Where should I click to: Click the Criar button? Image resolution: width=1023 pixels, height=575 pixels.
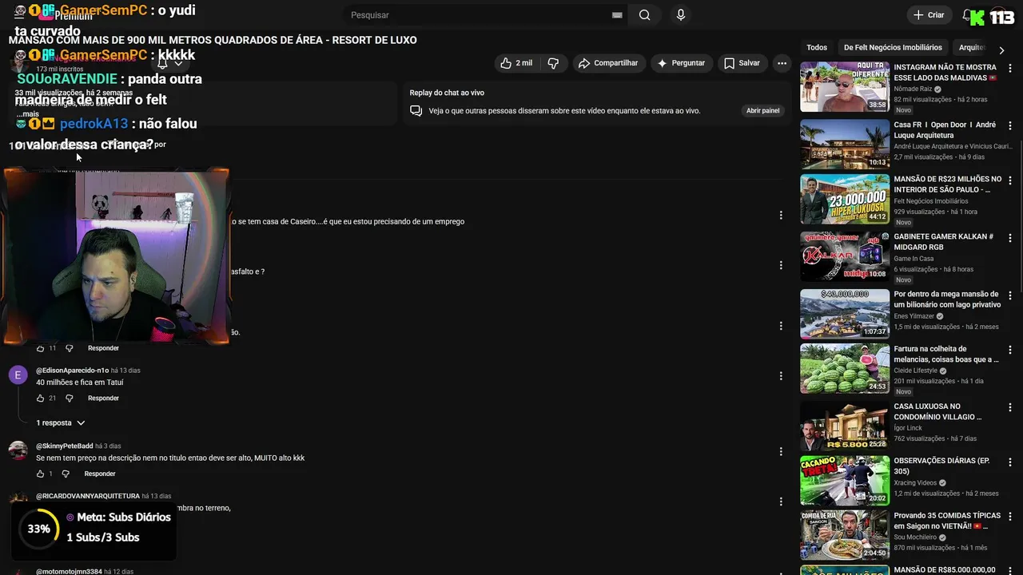(929, 15)
